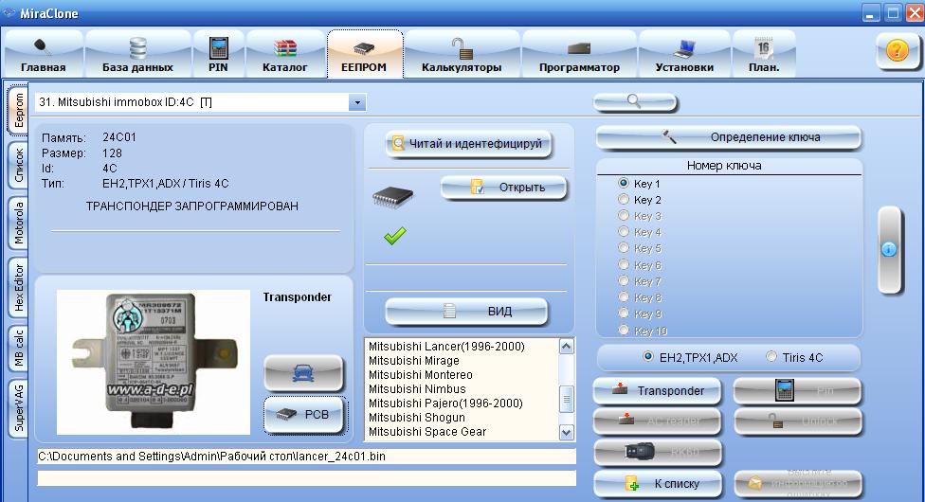Select Key 4 radio button
The width and height of the screenshot is (925, 502).
(624, 232)
